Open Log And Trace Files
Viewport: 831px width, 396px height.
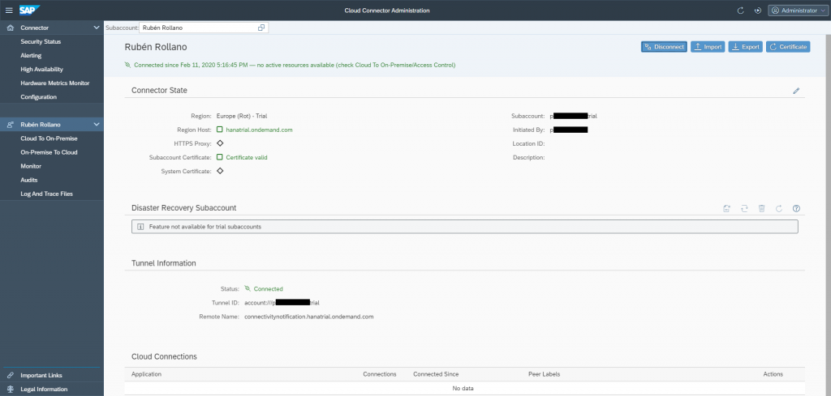[46, 194]
